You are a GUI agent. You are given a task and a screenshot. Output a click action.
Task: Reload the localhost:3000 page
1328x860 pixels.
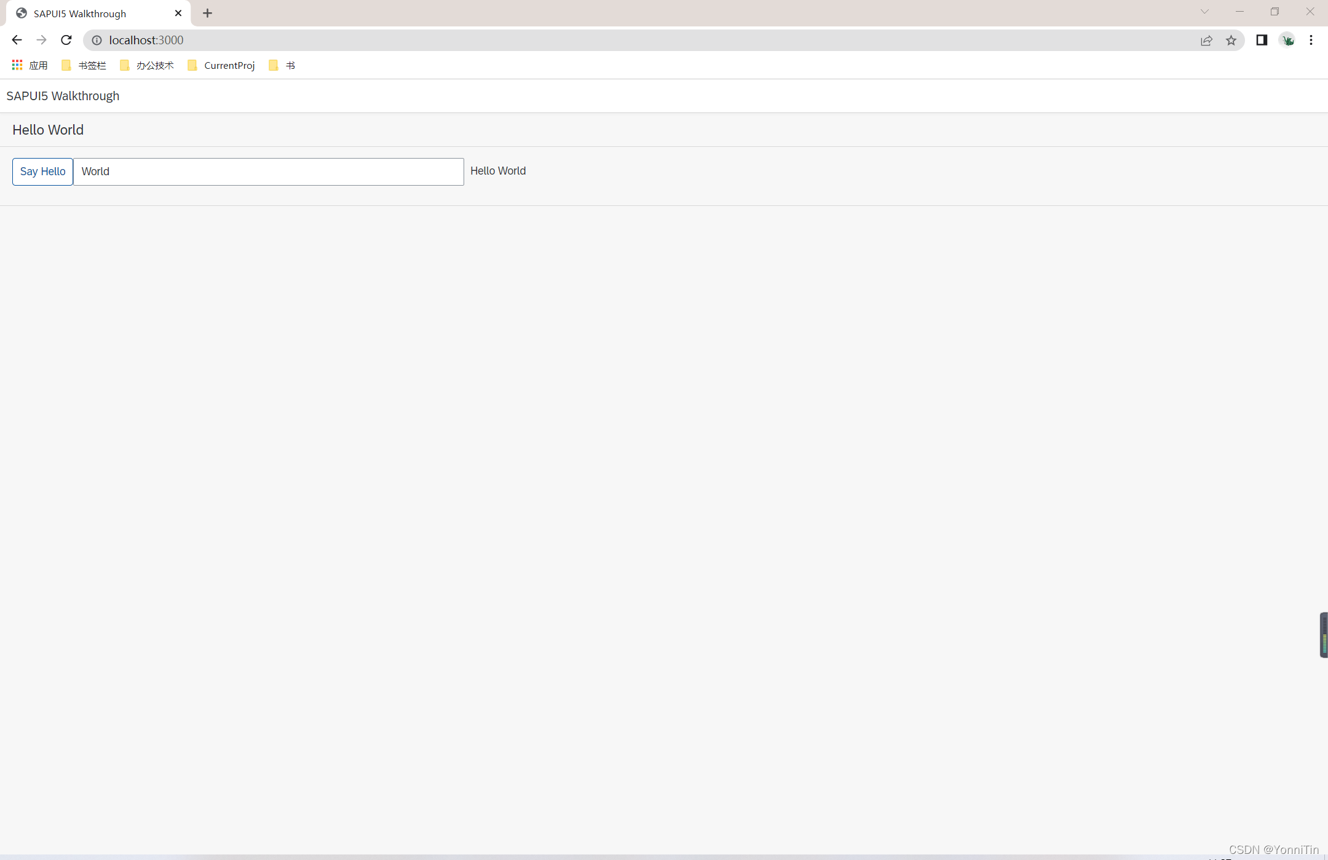click(66, 40)
